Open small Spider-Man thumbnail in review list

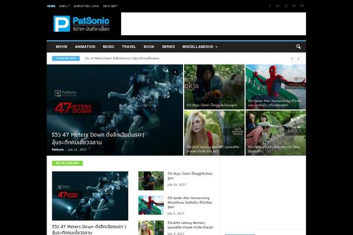pos(151,205)
